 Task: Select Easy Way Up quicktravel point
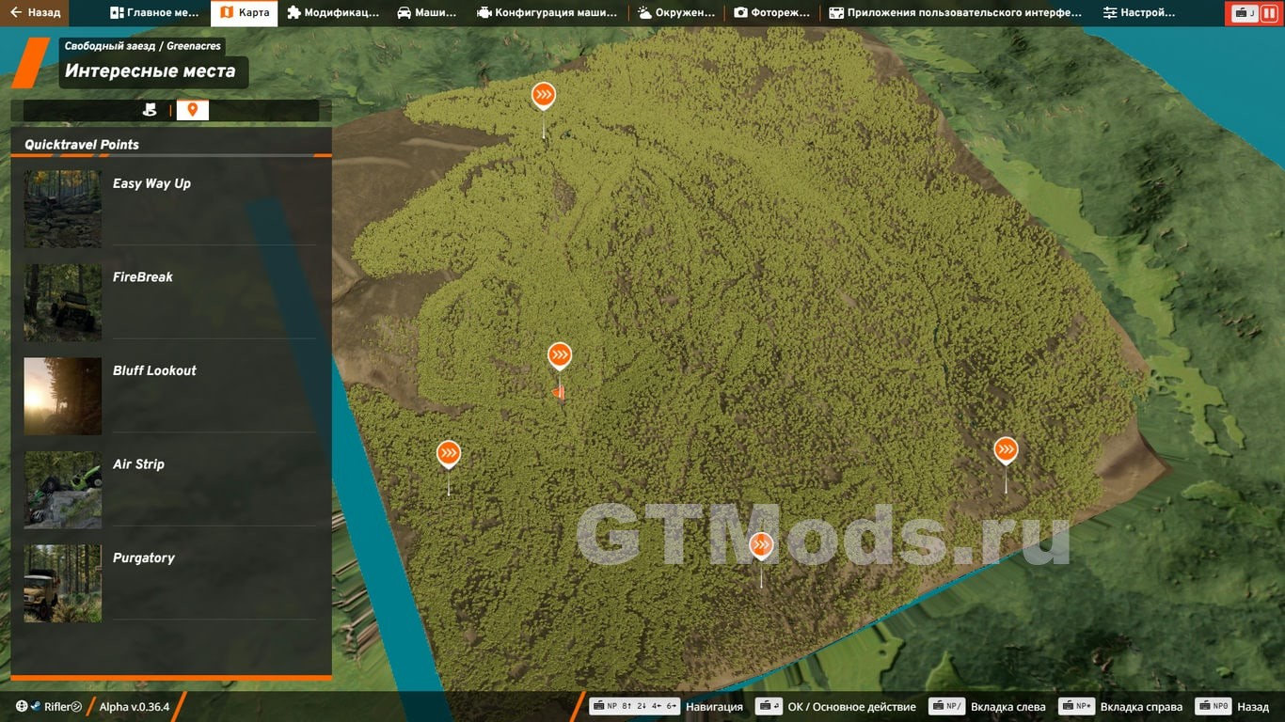point(170,208)
